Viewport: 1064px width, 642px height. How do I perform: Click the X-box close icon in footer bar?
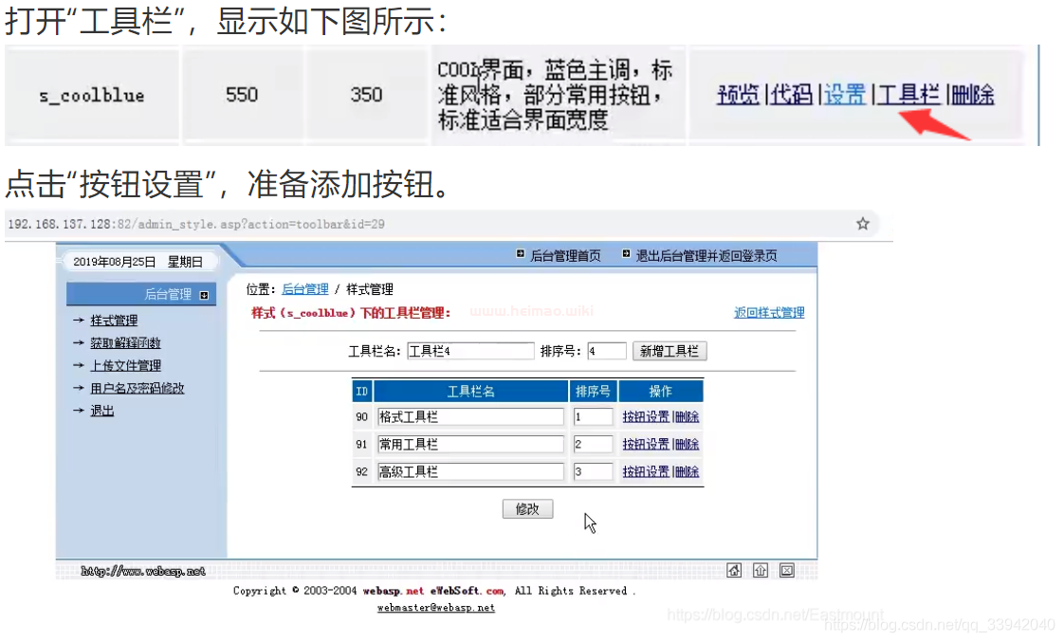pos(786,570)
